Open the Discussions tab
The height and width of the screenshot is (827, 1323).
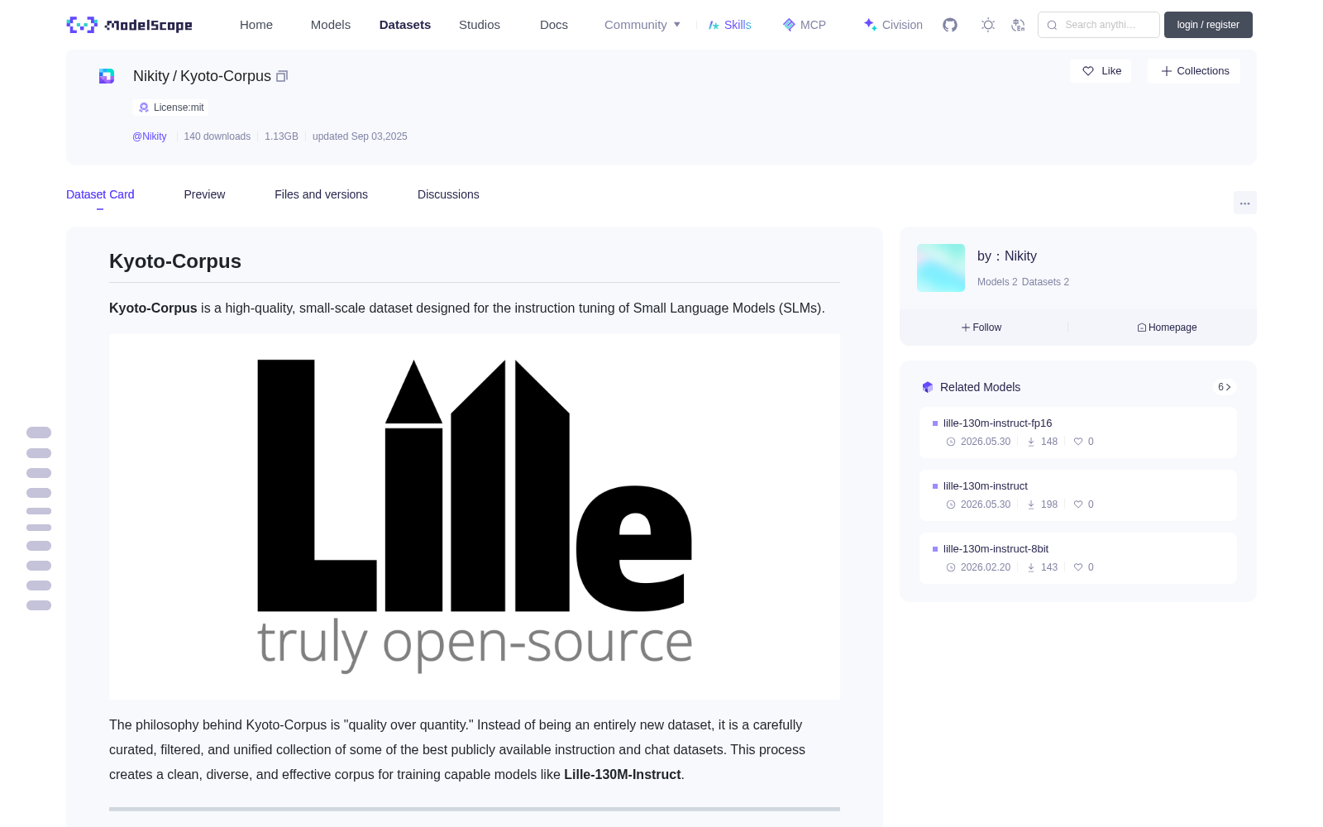click(x=448, y=194)
